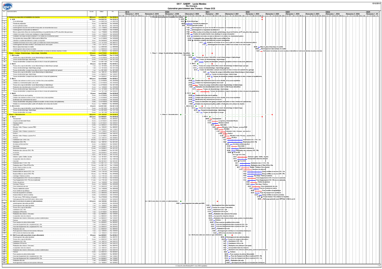Collapse the yellow 'Phase 2 : Reconstruction' summary row
Image resolution: width=382 pixels, height=269 pixels.
[x=16, y=115]
